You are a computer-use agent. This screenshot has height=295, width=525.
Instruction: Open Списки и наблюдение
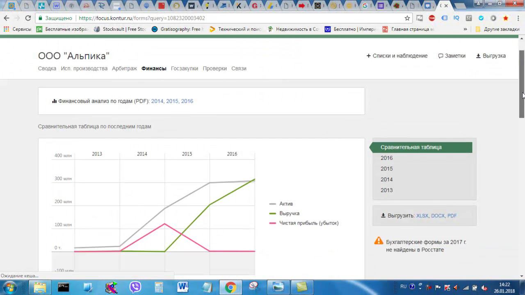397,56
